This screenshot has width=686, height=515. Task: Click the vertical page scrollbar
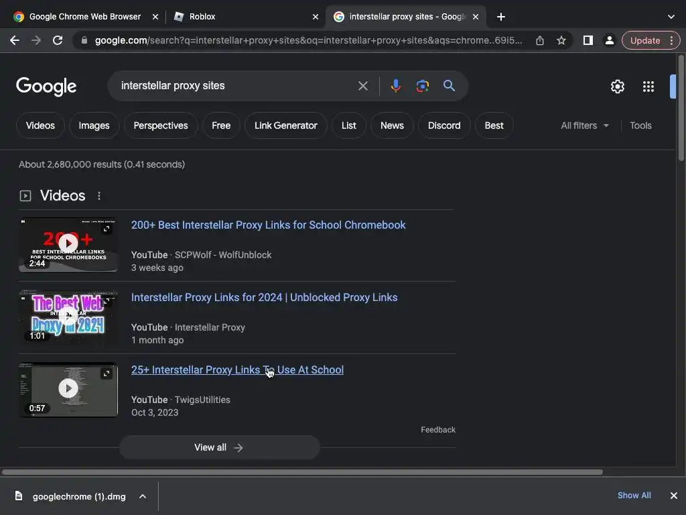(x=681, y=108)
